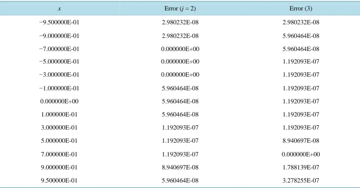Select Error (j = 2) cell in 7.000000E-01 row
This screenshot has width=360, height=188.
click(180, 154)
